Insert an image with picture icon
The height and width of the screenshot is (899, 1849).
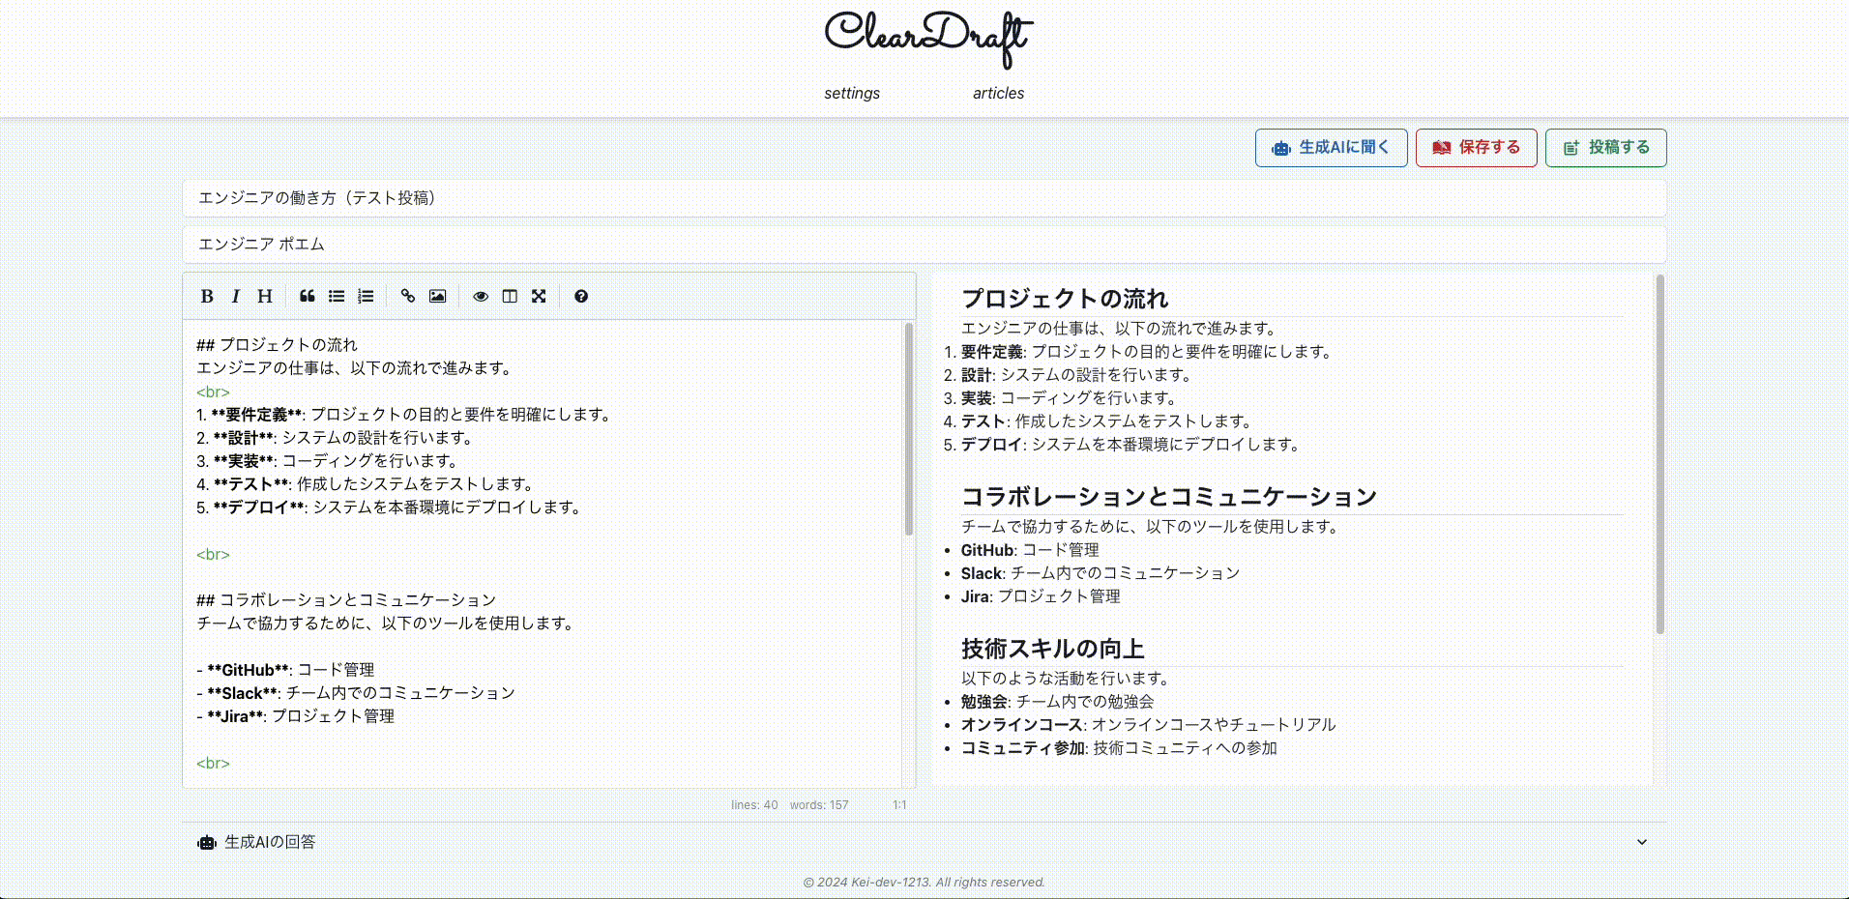point(437,297)
